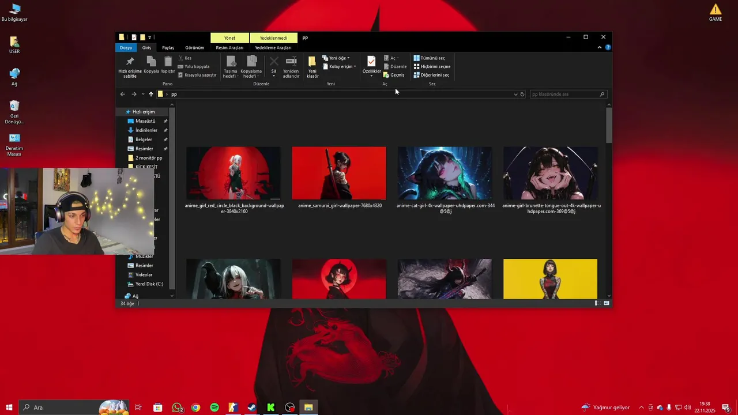Select Hızlı erişim in sidebar
Viewport: 738px width, 415px height.
click(144, 112)
